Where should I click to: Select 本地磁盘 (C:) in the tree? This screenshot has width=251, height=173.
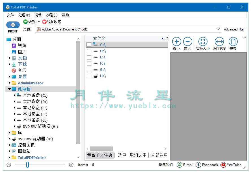tap(35, 95)
